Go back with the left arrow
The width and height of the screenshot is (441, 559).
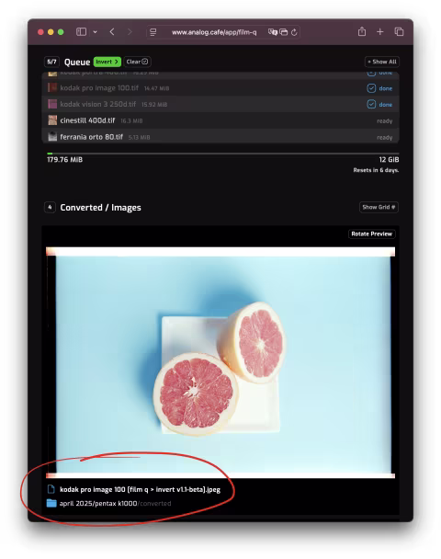[112, 32]
